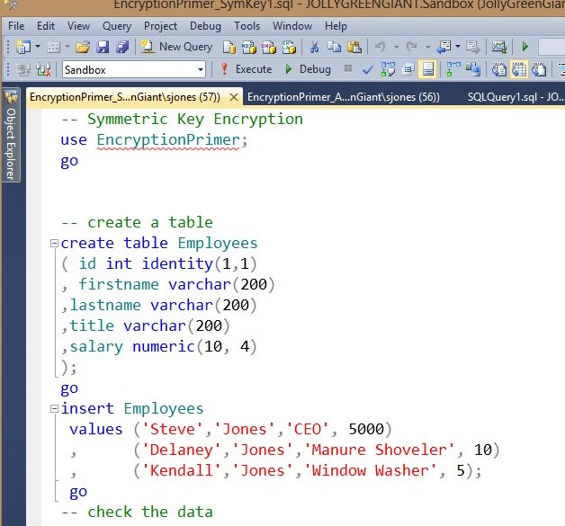Click the Open File folder icon

[x=83, y=47]
